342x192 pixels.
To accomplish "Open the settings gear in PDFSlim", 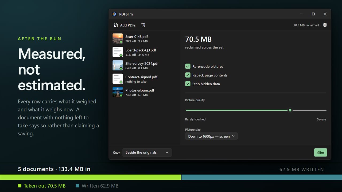I will (x=325, y=25).
